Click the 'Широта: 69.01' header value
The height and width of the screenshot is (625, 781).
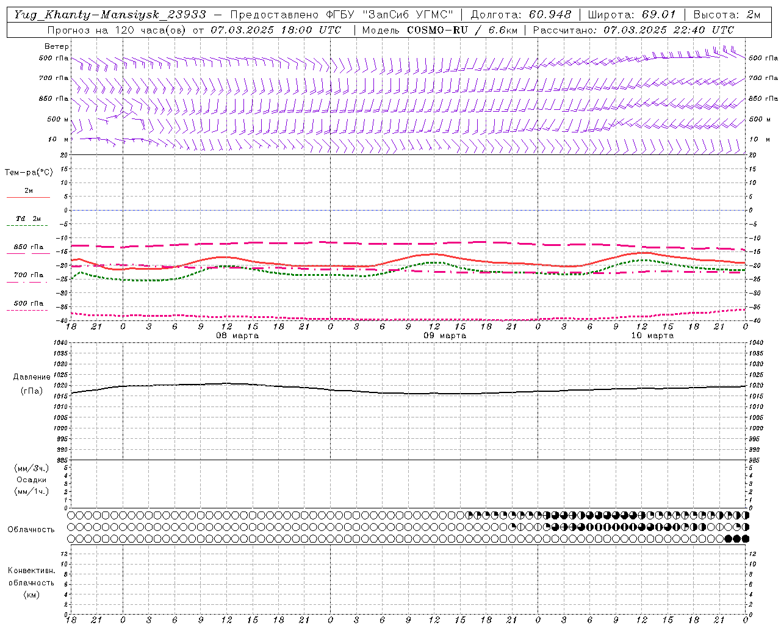click(x=632, y=15)
